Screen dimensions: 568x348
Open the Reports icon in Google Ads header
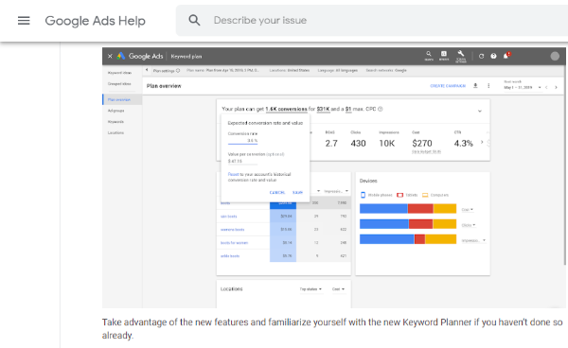[444, 55]
